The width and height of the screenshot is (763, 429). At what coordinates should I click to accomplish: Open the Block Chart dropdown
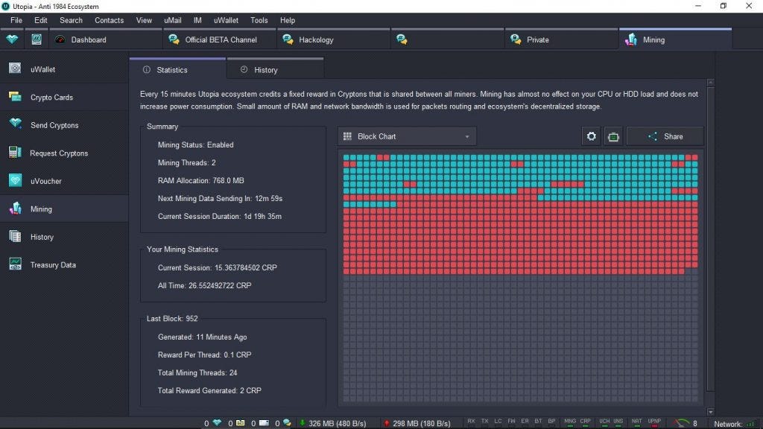407,136
